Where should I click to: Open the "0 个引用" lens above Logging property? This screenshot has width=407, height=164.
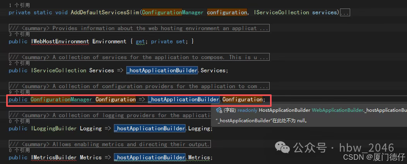[19, 121]
